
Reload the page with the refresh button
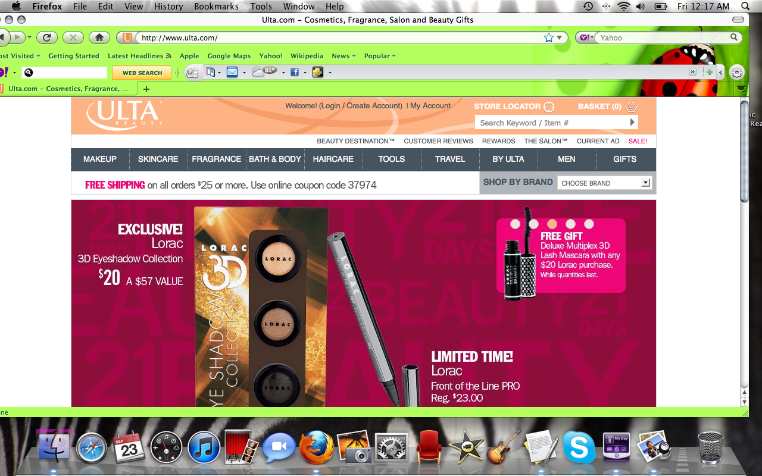(x=46, y=37)
